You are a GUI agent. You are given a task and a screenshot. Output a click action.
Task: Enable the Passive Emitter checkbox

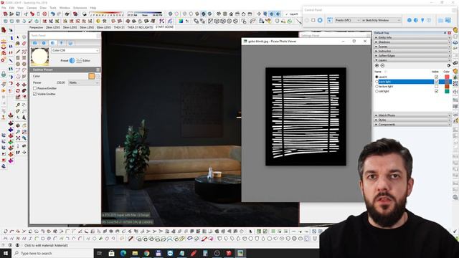pyautogui.click(x=35, y=88)
